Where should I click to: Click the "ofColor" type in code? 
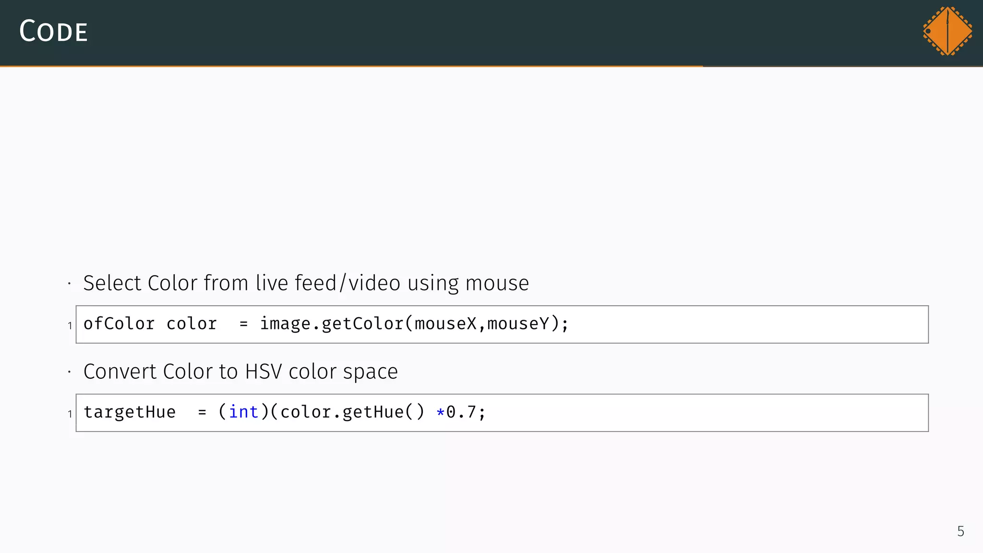(x=119, y=324)
